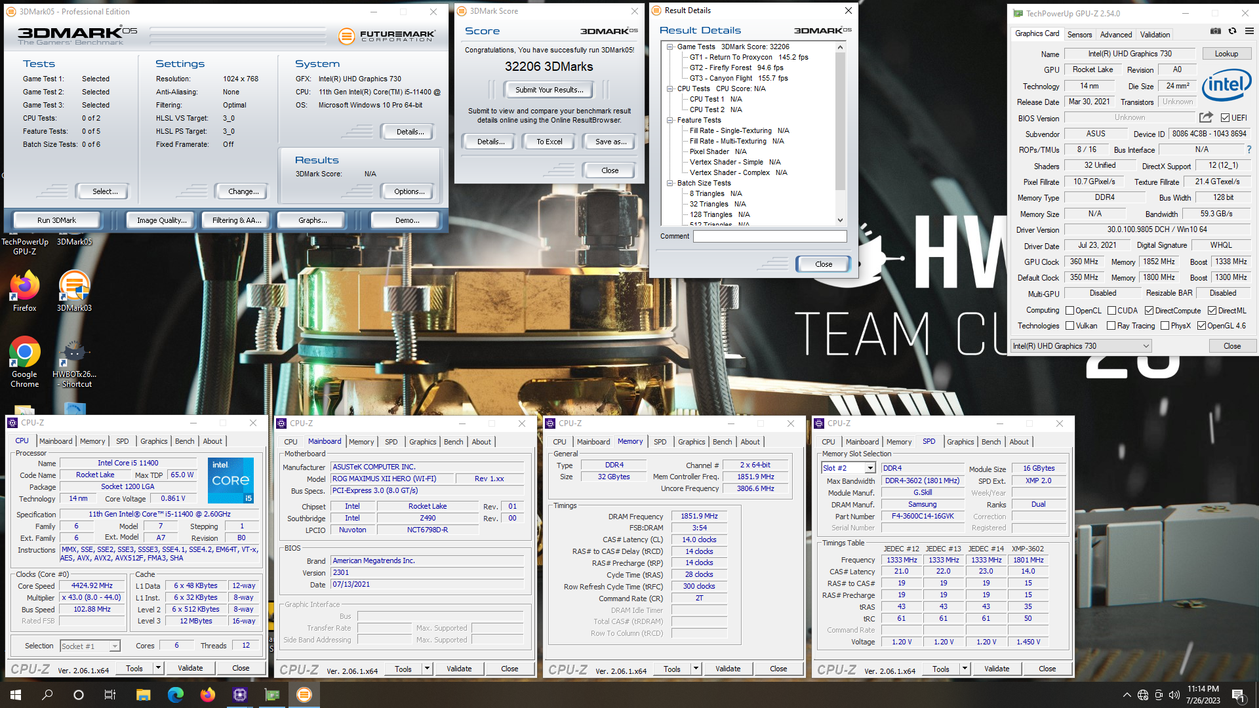Click Submit Your Results button
1259x708 pixels.
point(548,90)
